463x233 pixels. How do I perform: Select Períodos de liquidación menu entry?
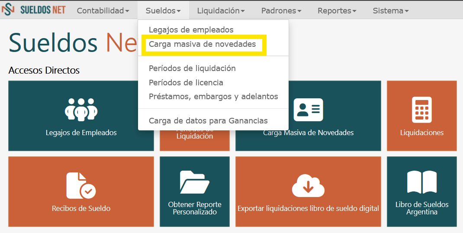(192, 68)
